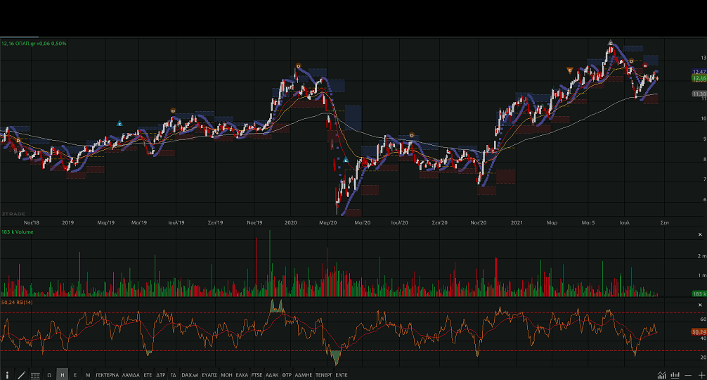Close the RSI(14) indicator panel
Viewport: 707px width, 380px height.
[x=701, y=304]
